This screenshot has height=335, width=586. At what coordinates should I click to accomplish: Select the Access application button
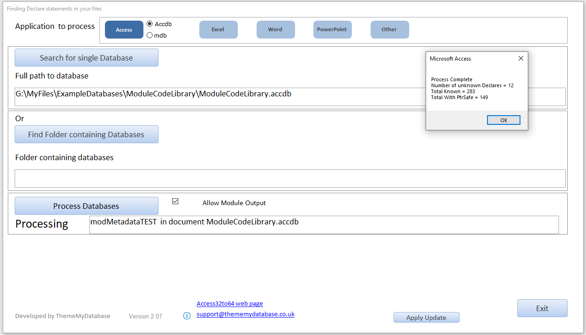124,30
